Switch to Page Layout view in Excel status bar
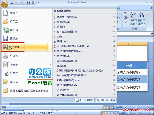This screenshot has height=115, width=154. click(x=109, y=108)
